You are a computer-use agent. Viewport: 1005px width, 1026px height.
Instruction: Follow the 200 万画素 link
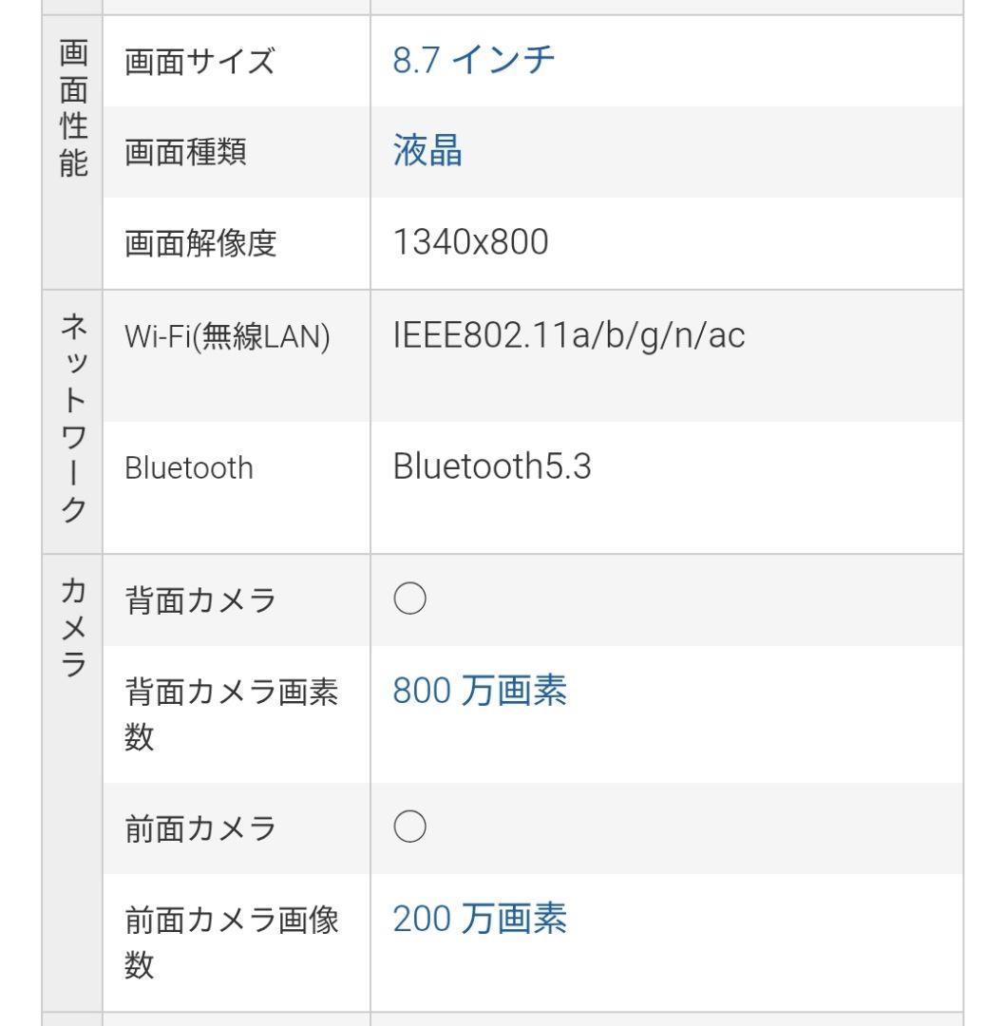point(479,920)
